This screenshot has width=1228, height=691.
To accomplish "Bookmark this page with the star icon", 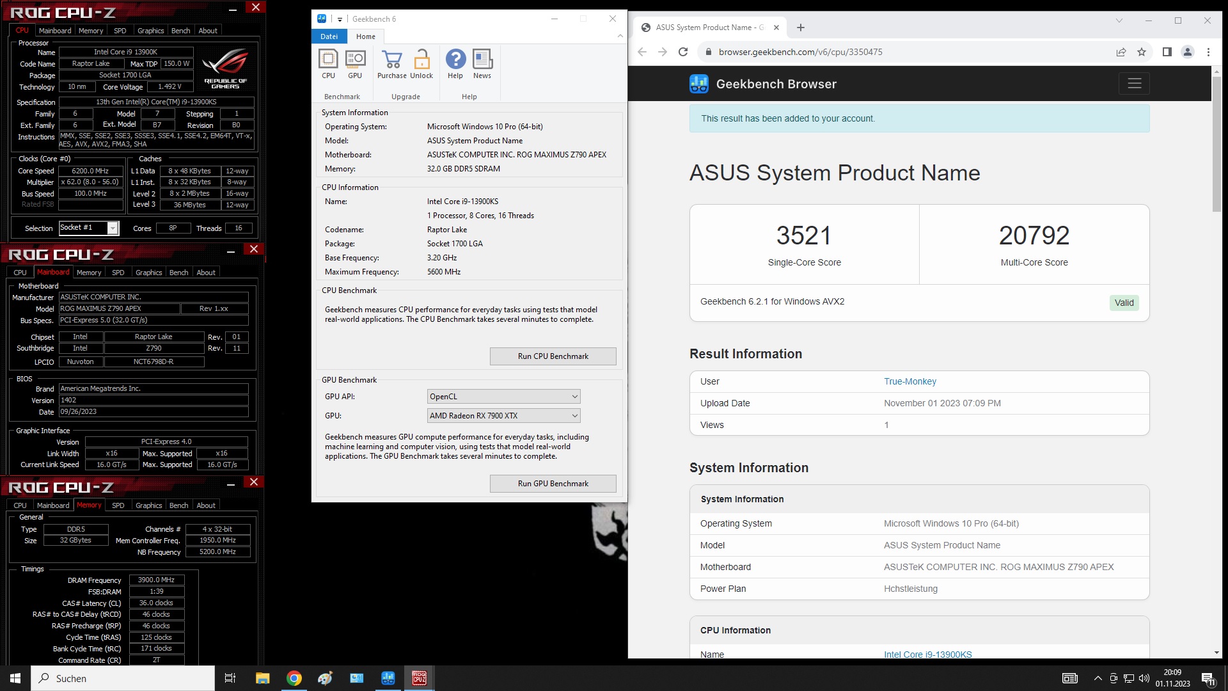I will [x=1142, y=52].
